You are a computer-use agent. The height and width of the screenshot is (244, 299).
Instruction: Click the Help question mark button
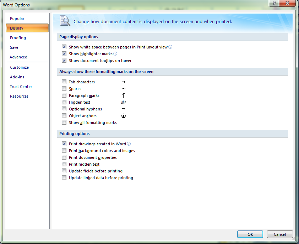pos(274,3)
